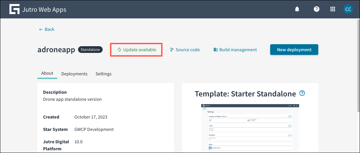Open the notifications bell
This screenshot has width=360, height=153.
tap(297, 9)
